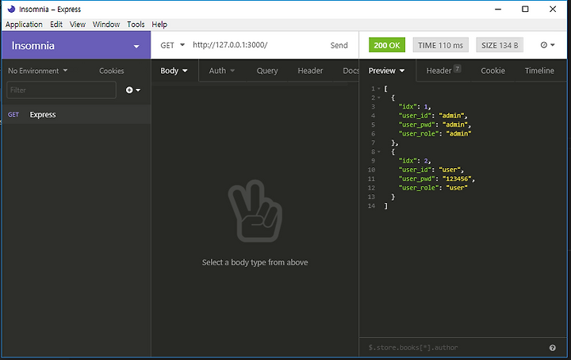The width and height of the screenshot is (571, 360).
Task: Open the Body type dropdown
Action: tap(174, 71)
